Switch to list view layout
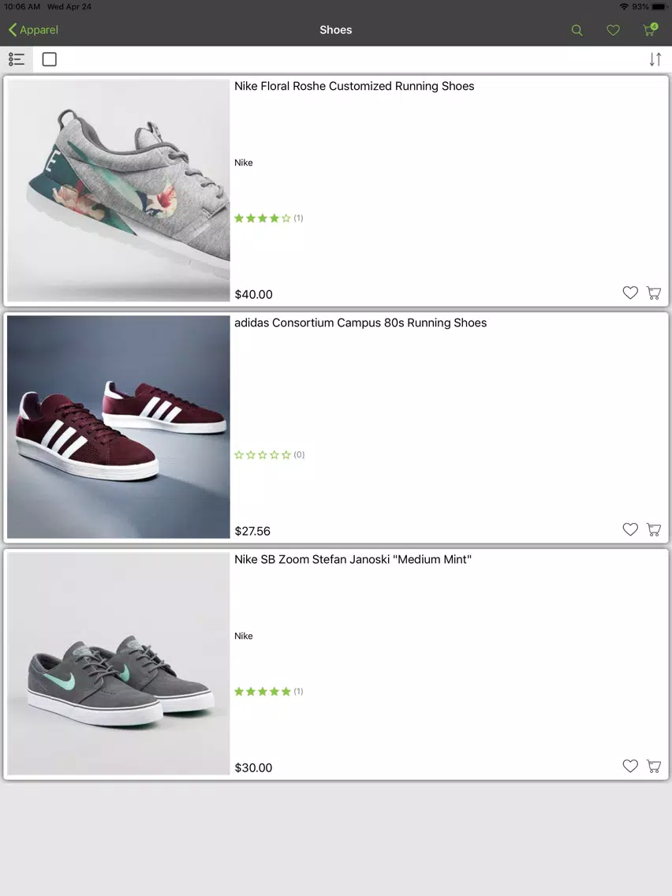 [x=17, y=59]
